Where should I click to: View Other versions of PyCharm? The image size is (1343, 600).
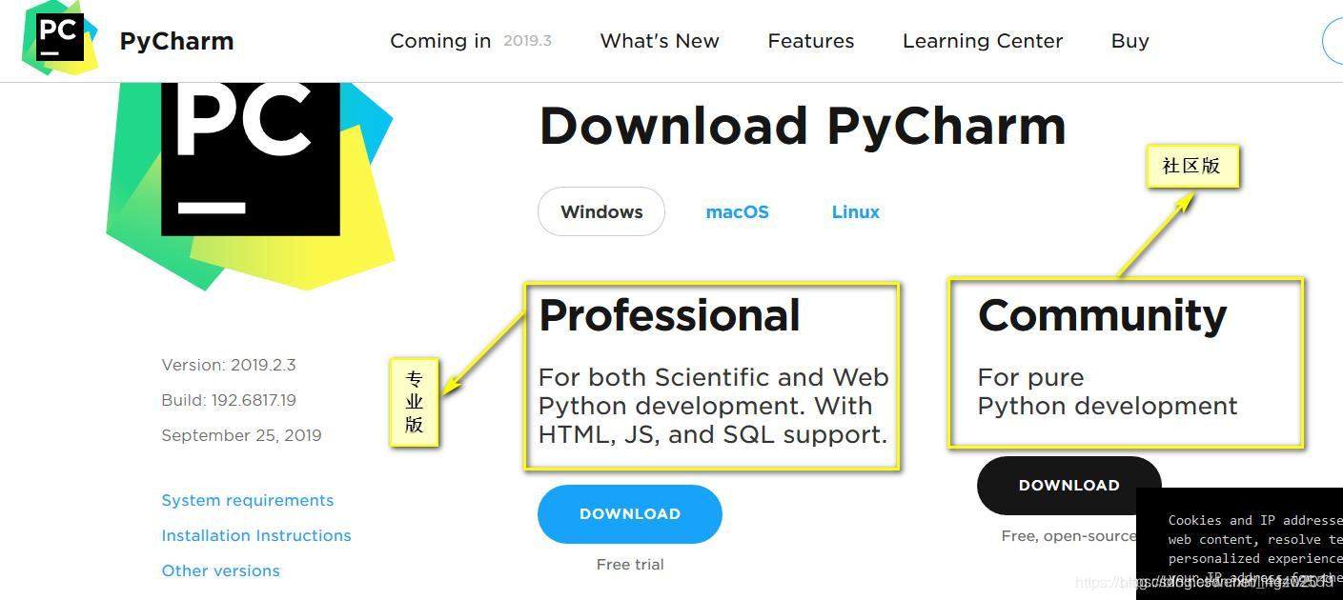point(220,570)
